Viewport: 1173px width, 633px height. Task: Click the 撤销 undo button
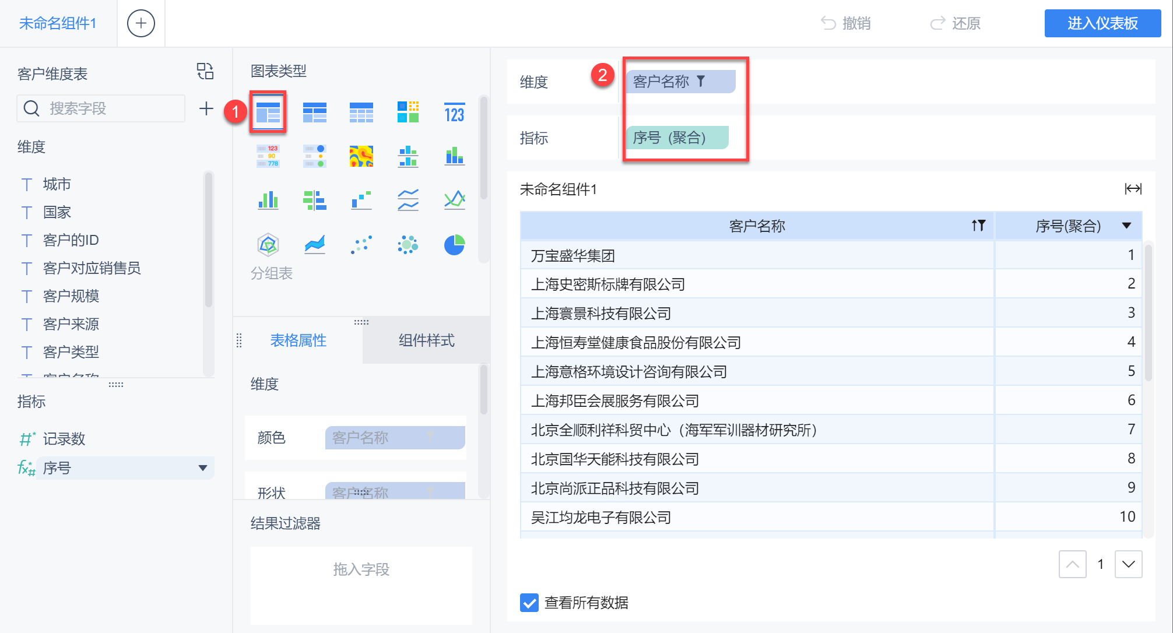pos(846,23)
